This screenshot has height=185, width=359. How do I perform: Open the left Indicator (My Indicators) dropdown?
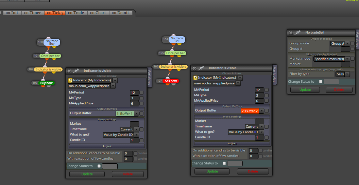tap(115, 81)
